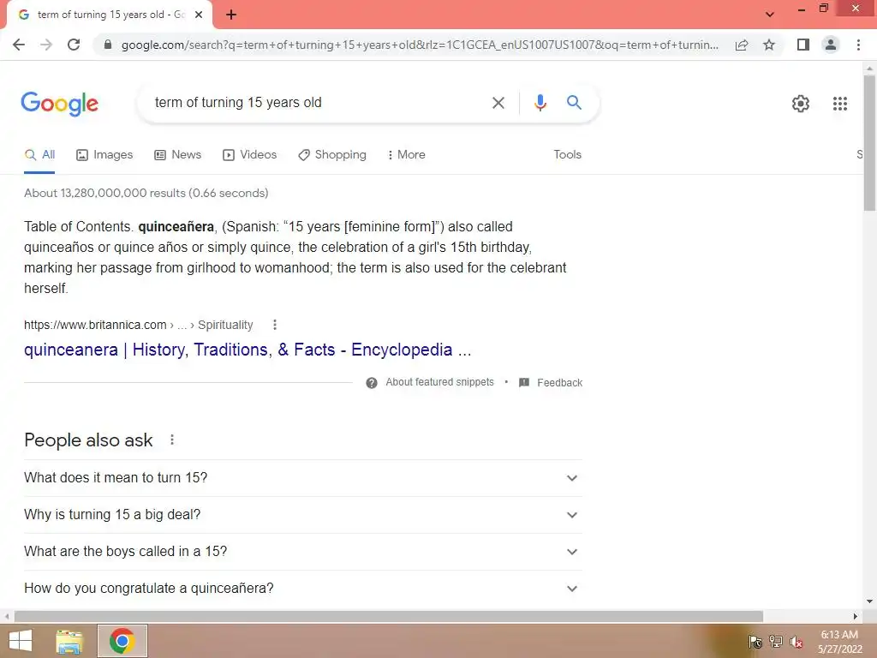Image resolution: width=877 pixels, height=658 pixels.
Task: Switch to the Videos tab
Action: 249,155
